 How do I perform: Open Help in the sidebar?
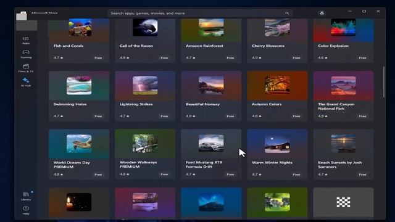(x=26, y=210)
